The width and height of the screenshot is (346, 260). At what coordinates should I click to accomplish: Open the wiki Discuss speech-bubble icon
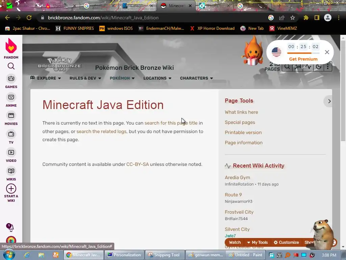pos(298,67)
